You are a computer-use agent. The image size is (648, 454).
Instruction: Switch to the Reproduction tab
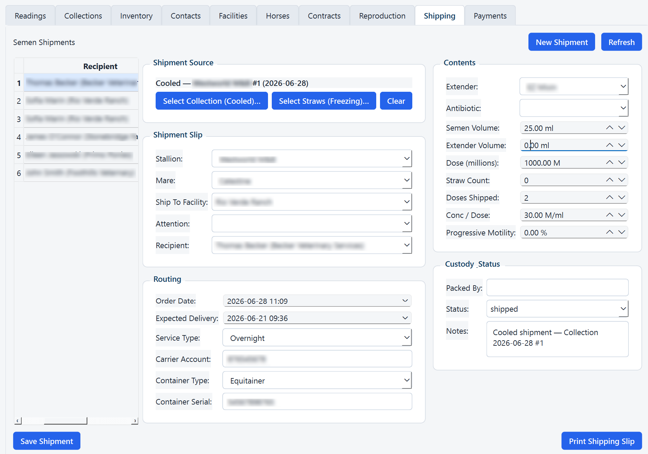click(x=382, y=16)
